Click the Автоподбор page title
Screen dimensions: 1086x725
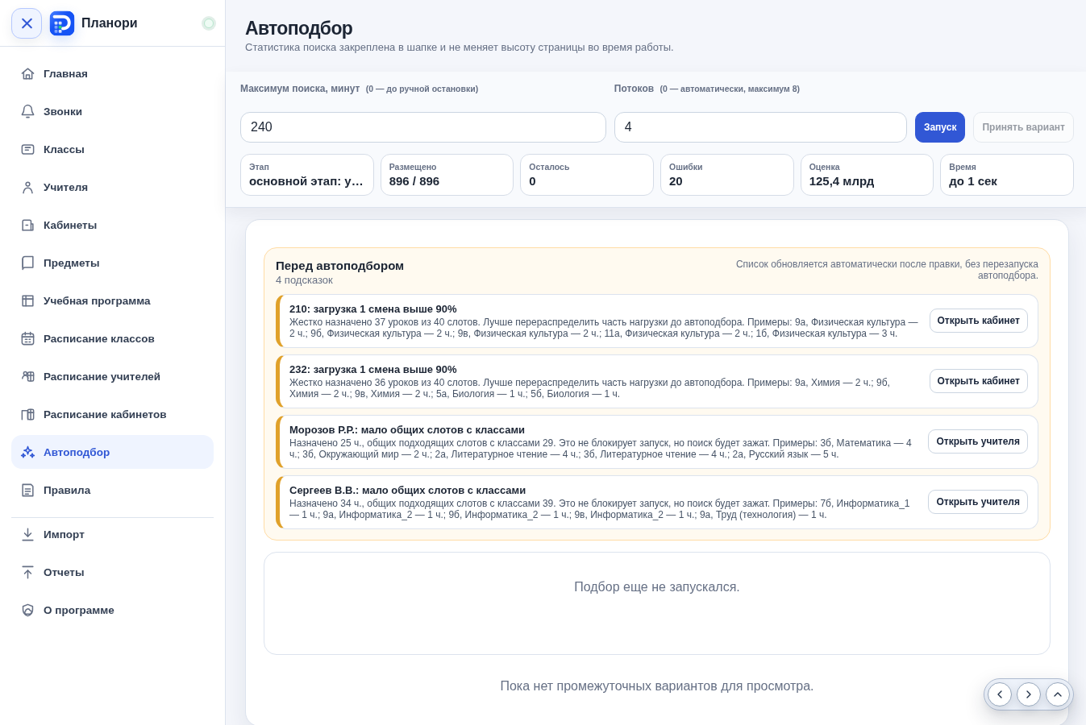point(299,28)
